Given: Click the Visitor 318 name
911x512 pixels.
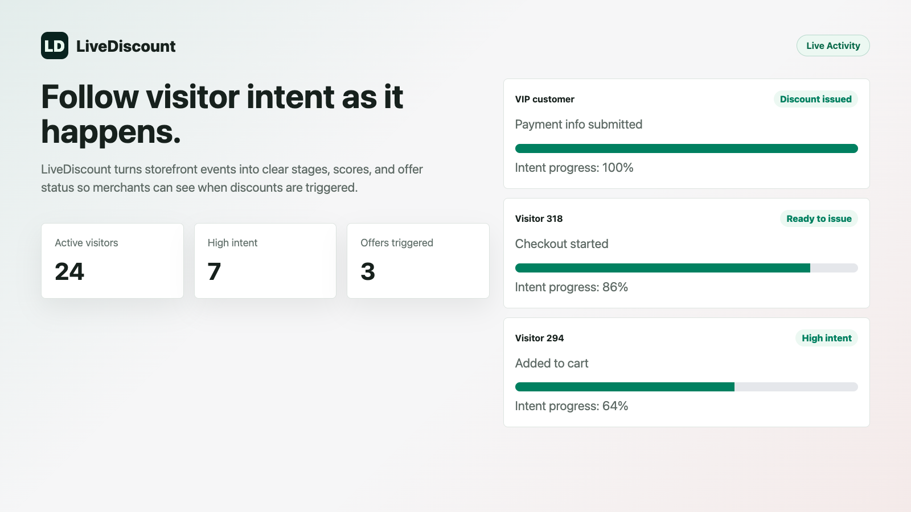Looking at the screenshot, I should pos(539,218).
